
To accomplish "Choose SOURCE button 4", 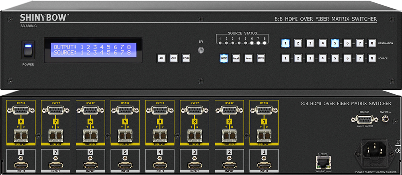I will click(322, 58).
